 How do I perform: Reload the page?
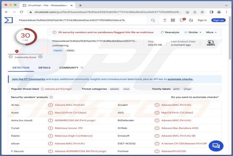(21, 12)
